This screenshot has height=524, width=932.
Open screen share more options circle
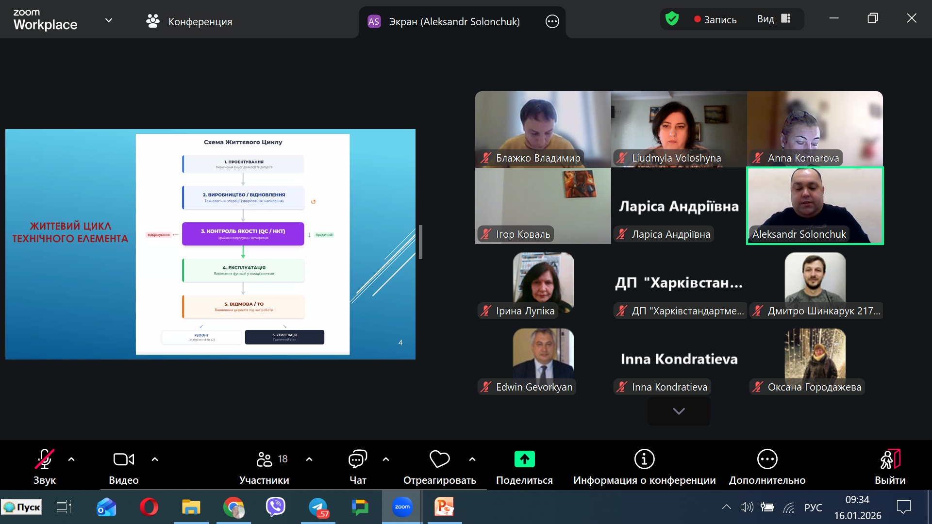(x=552, y=21)
